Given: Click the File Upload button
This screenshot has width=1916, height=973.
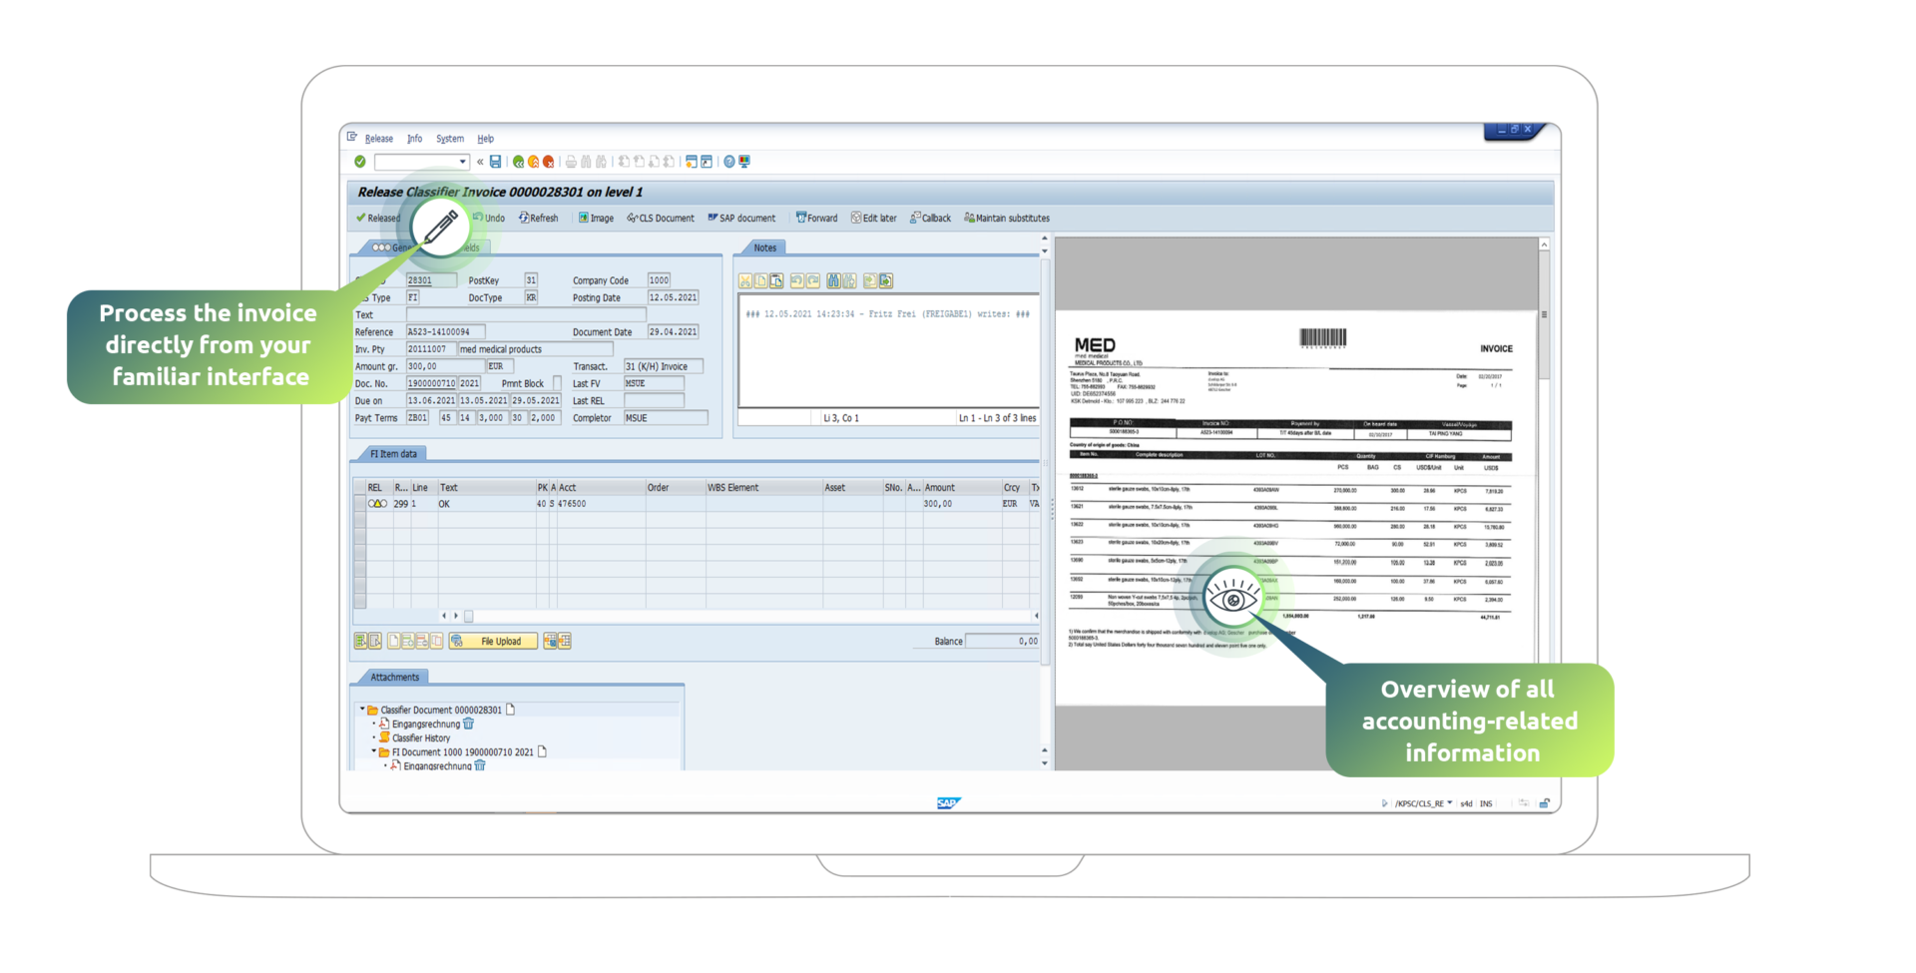Looking at the screenshot, I should [496, 641].
